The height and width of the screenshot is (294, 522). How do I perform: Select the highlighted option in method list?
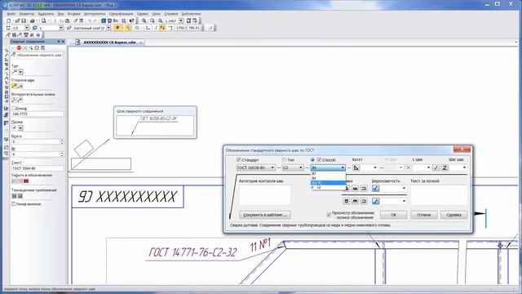coord(328,183)
